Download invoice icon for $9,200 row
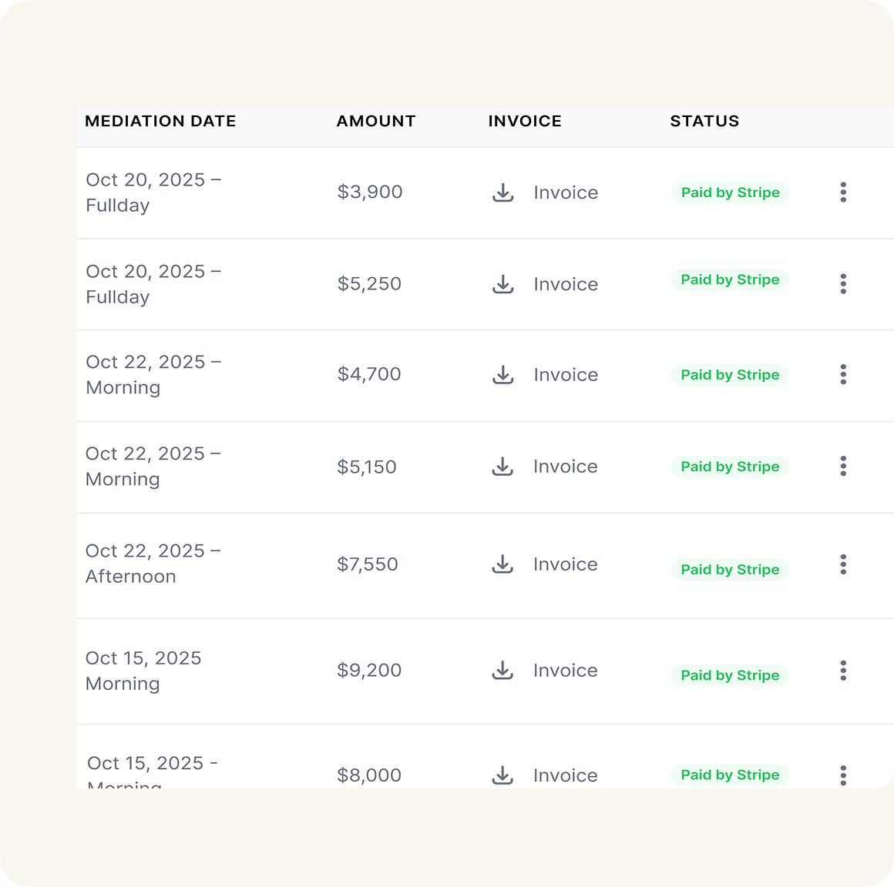 pyautogui.click(x=502, y=670)
